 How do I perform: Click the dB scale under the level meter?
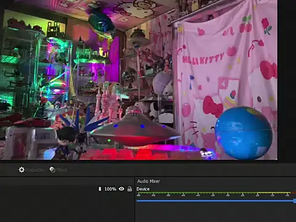coord(214,195)
